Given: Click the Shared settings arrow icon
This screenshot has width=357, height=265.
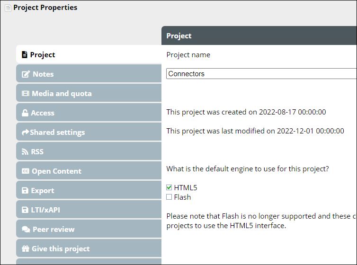Looking at the screenshot, I should (26, 132).
